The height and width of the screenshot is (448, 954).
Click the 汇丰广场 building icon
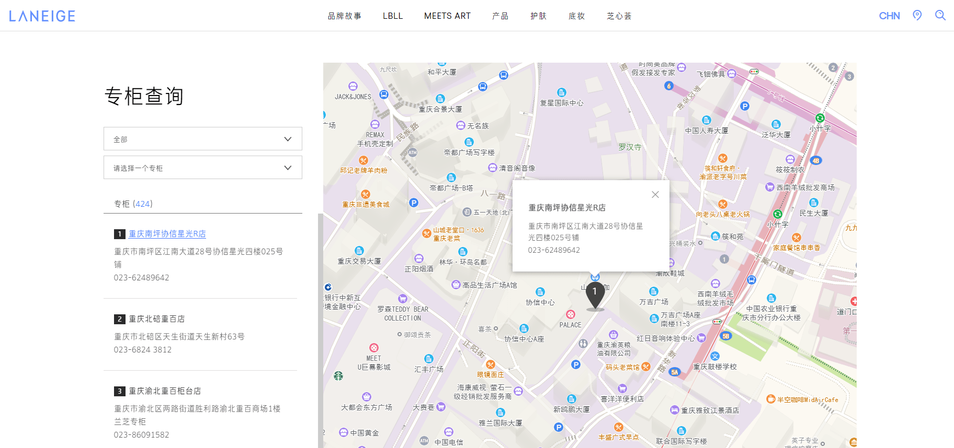coord(429,359)
